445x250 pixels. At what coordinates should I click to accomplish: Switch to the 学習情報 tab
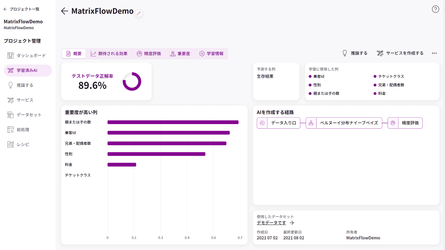[x=211, y=54]
